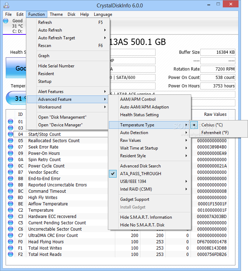The width and height of the screenshot is (248, 271).
Task: Expand Wait Time at Startup submenu
Action: (x=149, y=148)
